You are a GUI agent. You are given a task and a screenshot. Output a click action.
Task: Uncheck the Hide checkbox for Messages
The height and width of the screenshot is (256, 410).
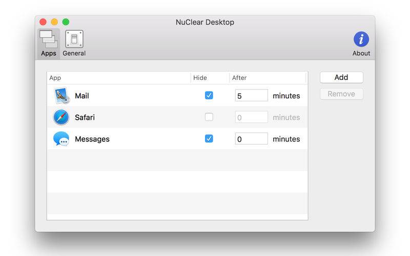pos(209,139)
